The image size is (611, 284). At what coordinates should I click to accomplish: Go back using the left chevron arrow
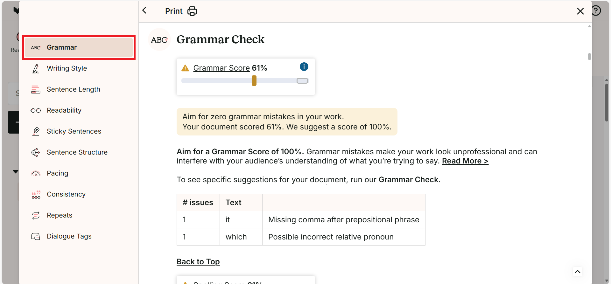click(x=144, y=10)
